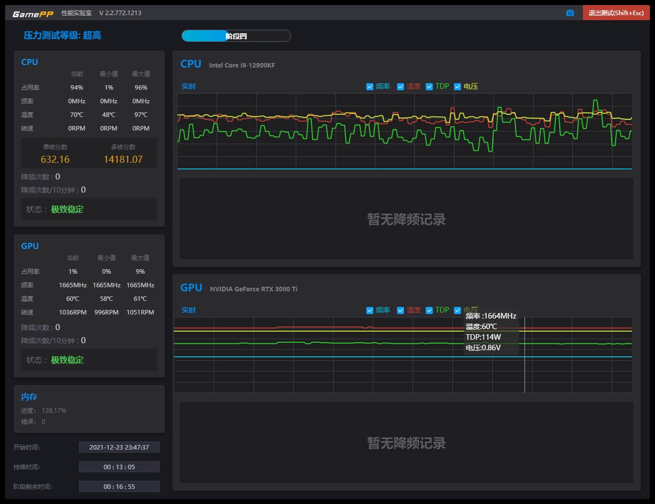655x504 pixels.
Task: Click the screenshot camera icon
Action: click(570, 13)
